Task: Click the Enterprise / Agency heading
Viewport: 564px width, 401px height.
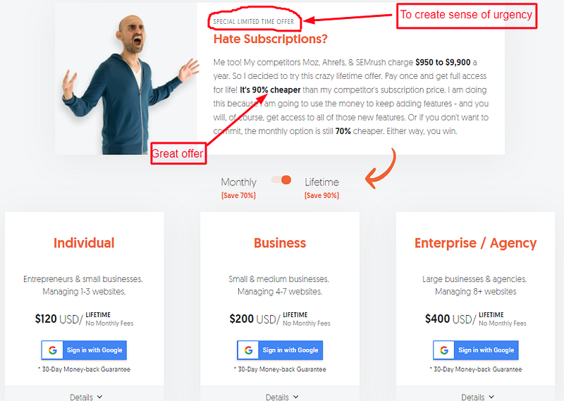Action: (475, 243)
